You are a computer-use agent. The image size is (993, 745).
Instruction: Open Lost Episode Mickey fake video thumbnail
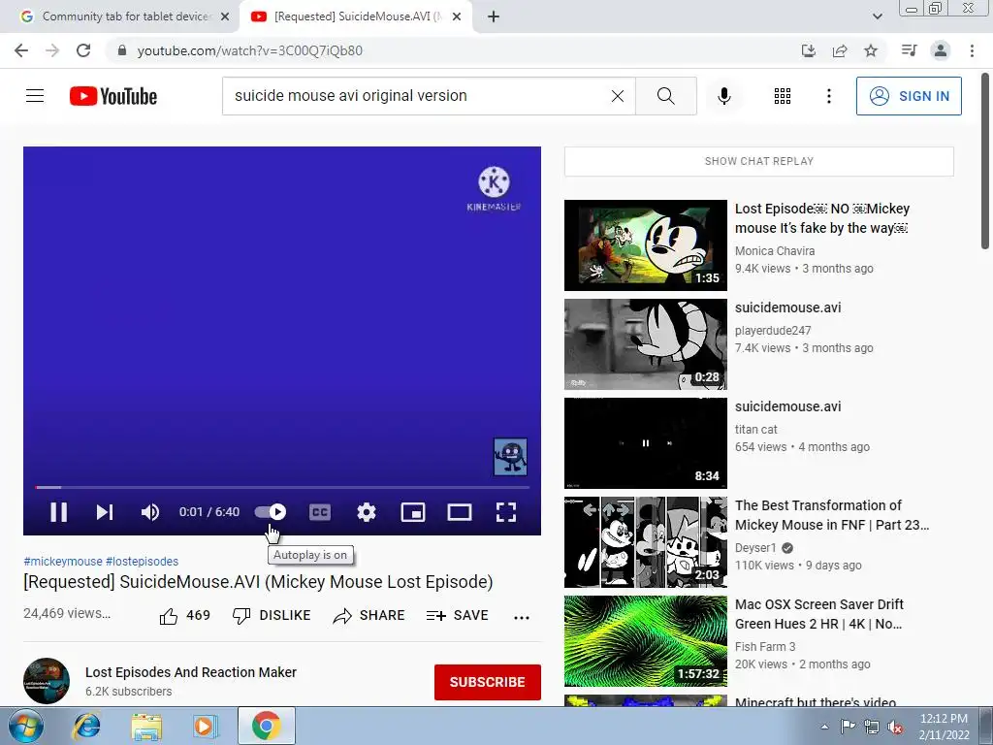coord(645,245)
